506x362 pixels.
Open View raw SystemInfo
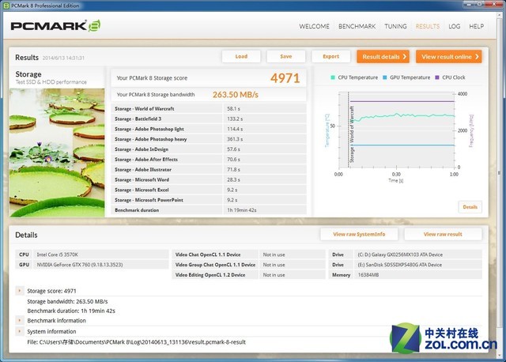click(359, 234)
